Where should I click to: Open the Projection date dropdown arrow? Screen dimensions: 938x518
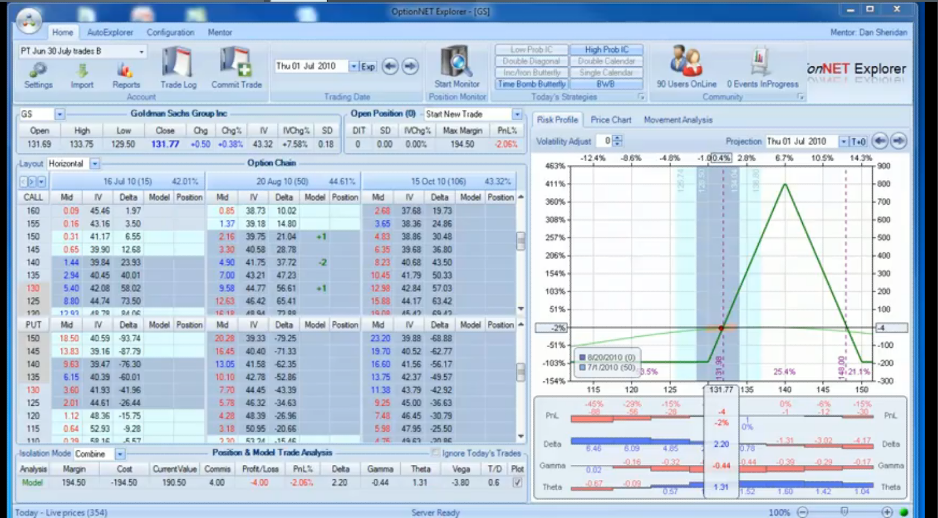pyautogui.click(x=844, y=141)
